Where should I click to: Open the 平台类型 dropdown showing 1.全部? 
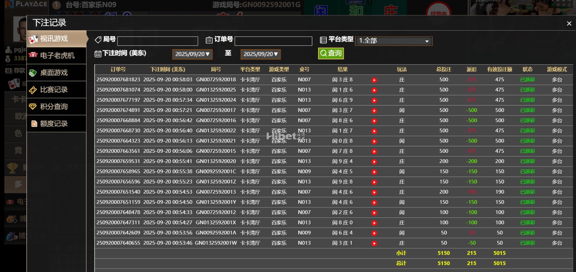tap(394, 41)
